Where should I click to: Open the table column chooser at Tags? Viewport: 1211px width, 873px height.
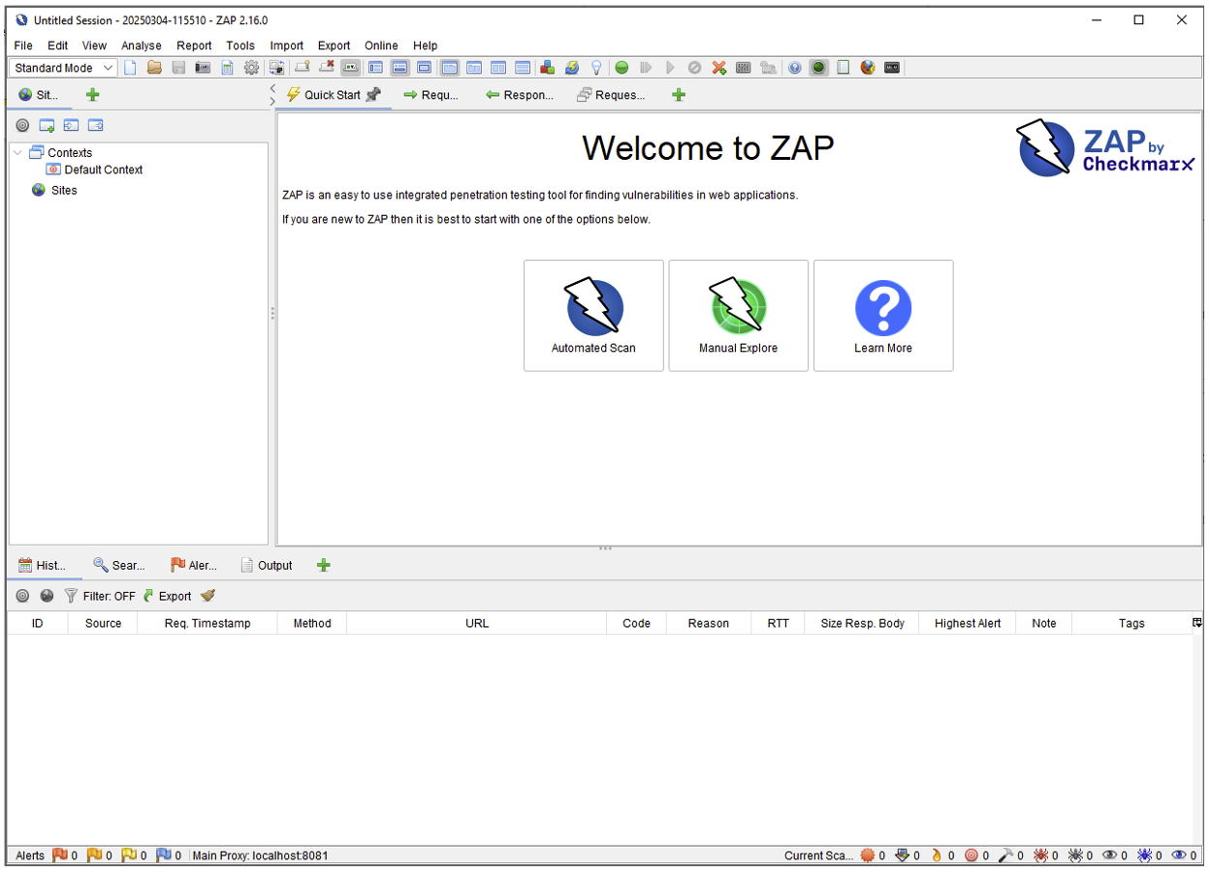1196,623
